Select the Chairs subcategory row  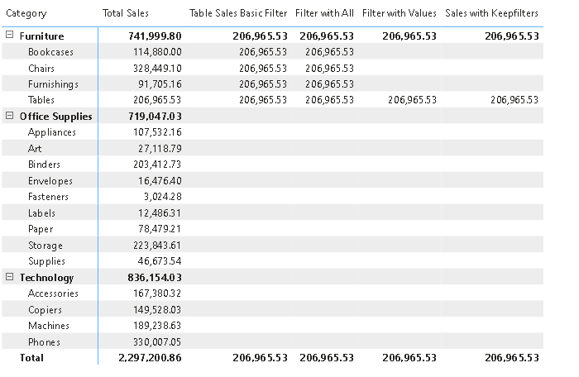click(41, 68)
